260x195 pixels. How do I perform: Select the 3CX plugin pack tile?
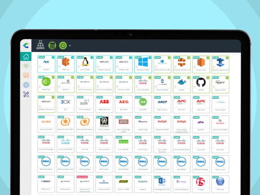click(66, 104)
